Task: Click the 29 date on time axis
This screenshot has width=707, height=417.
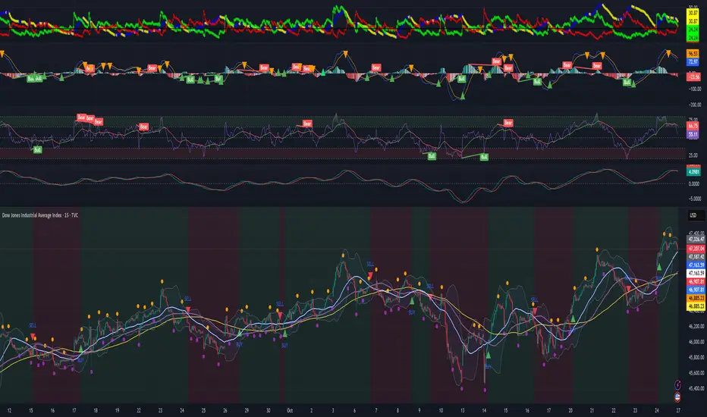Action: (x=247, y=410)
